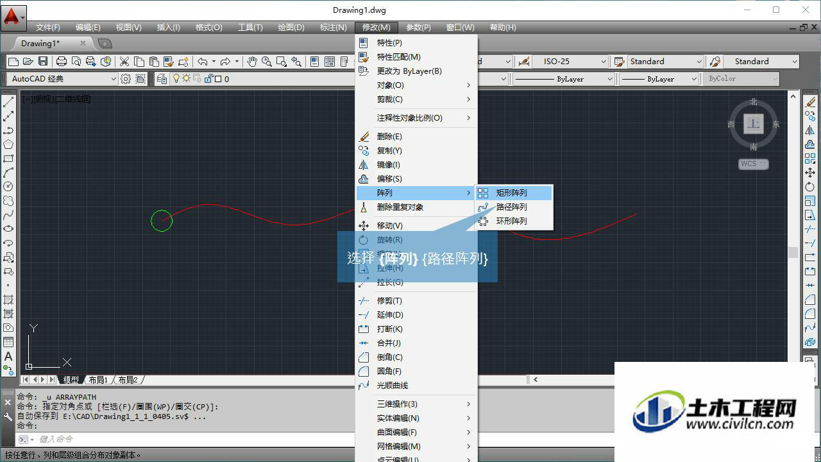Image resolution: width=821 pixels, height=462 pixels.
Task: Click the Erase tool in modify toolbar
Action: (x=810, y=103)
